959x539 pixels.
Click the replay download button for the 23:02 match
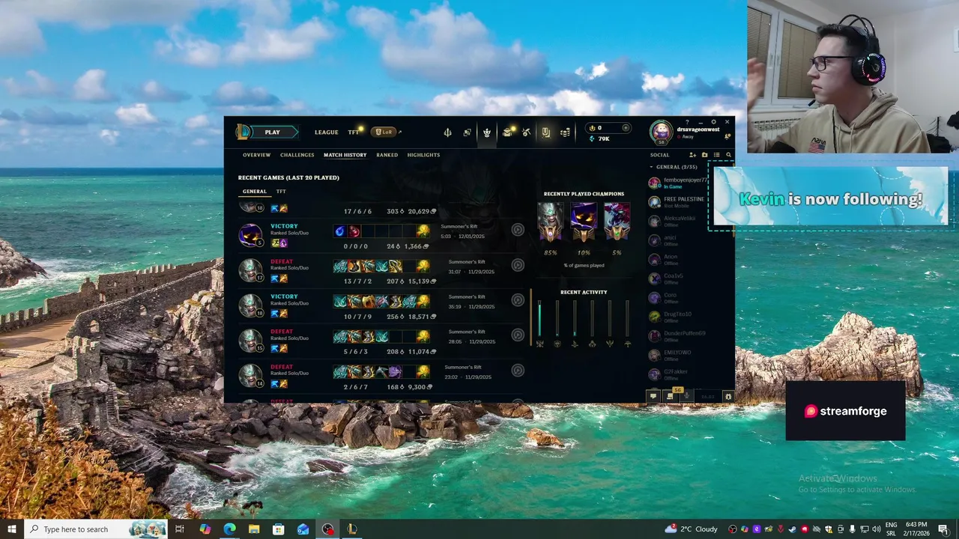click(x=518, y=370)
